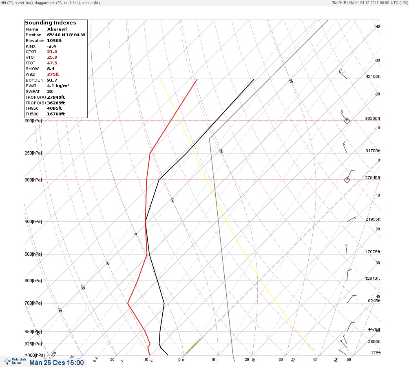Click the SHOW value '8.4'

pyautogui.click(x=51, y=69)
